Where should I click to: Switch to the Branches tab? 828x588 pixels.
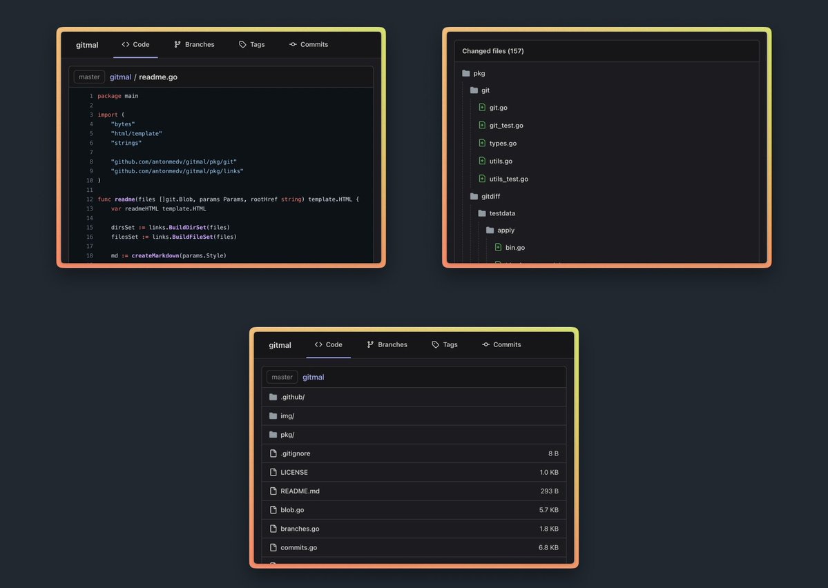pyautogui.click(x=195, y=44)
